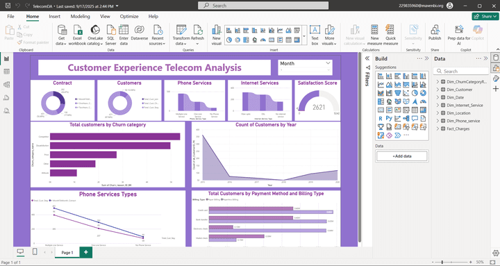This screenshot has height=266, width=500.
Task: Switch to Report view in sidebar
Action: [x=7, y=58]
